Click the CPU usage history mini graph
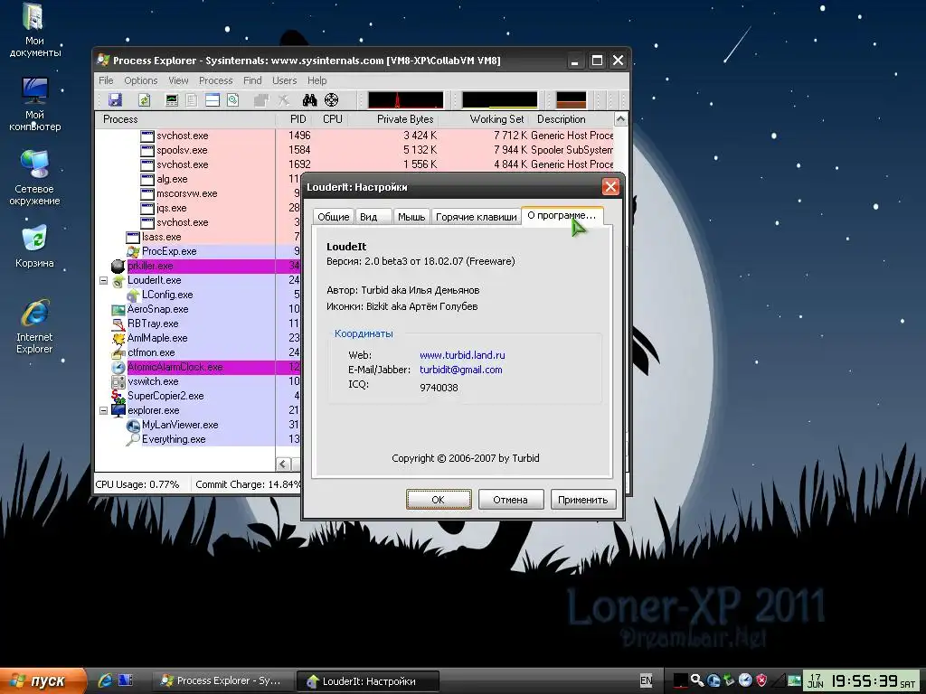926x694 pixels. coord(405,99)
